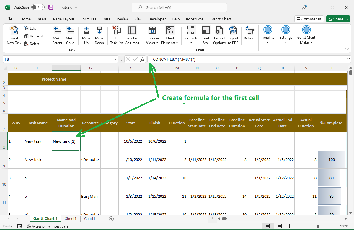Toggle AutoSave on
The image size is (354, 230).
click(x=38, y=7)
